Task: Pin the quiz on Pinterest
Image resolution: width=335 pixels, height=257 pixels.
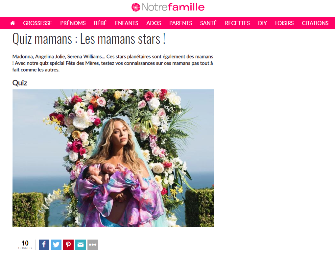Action: point(68,245)
